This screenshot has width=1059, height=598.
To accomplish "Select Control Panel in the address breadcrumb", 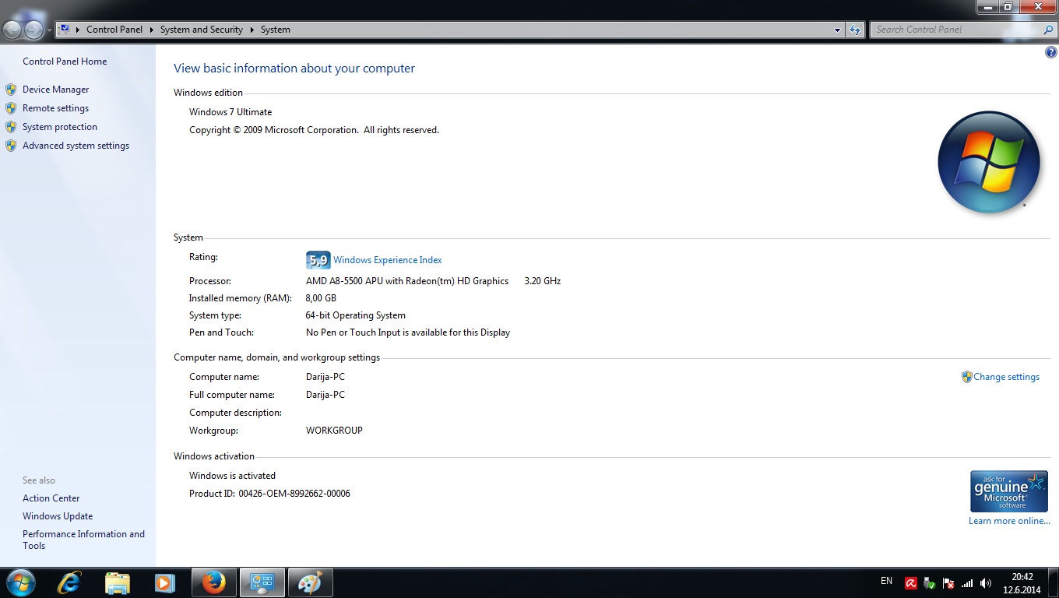I will (x=114, y=30).
